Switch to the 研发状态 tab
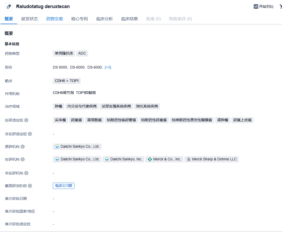282x232 pixels. (x=30, y=19)
